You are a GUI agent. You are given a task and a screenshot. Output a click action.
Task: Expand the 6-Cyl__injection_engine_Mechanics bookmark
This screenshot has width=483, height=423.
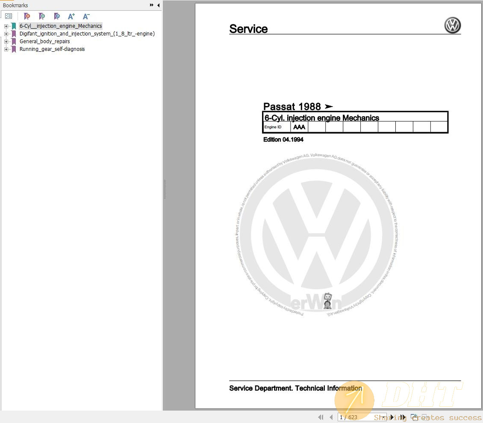[x=6, y=26]
